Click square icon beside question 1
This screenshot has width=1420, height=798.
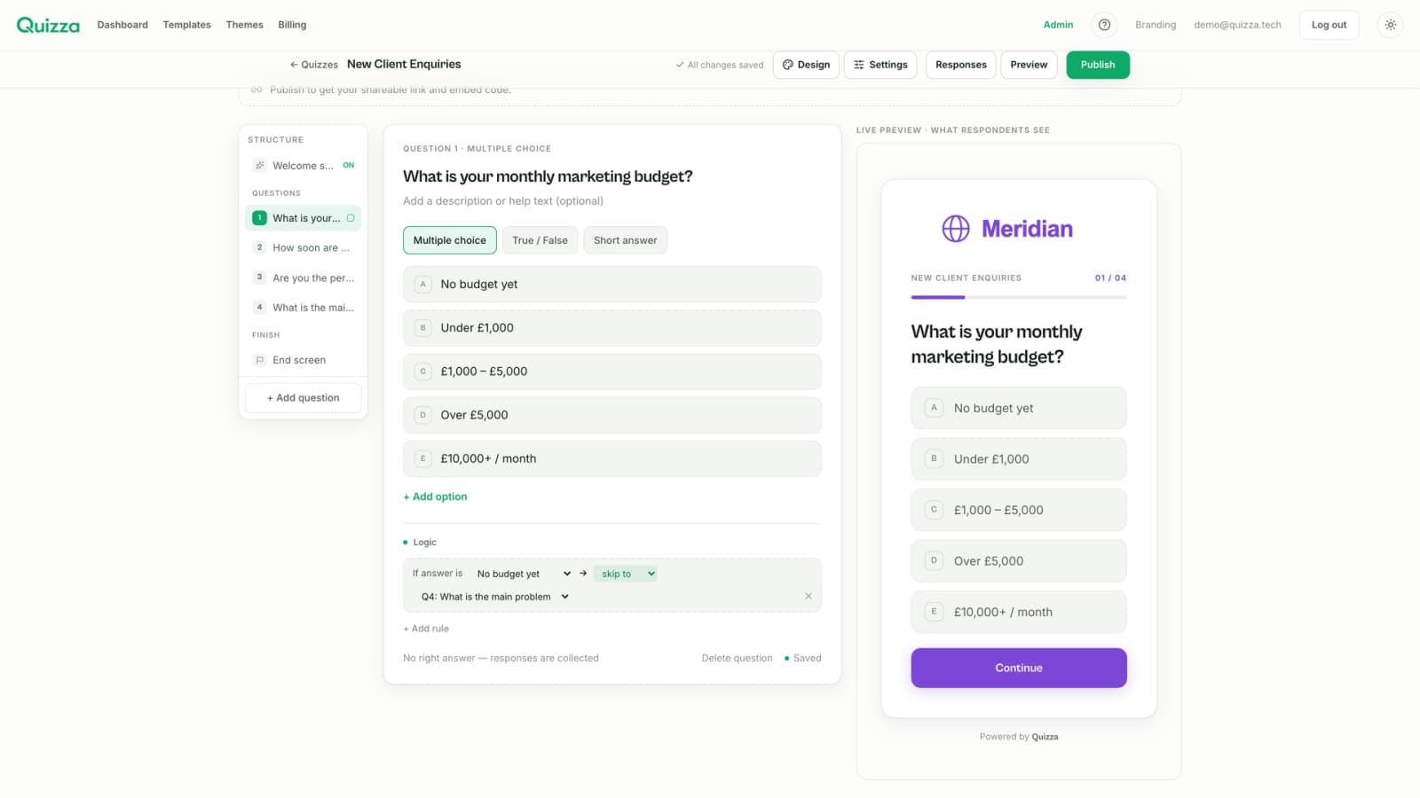click(x=351, y=218)
